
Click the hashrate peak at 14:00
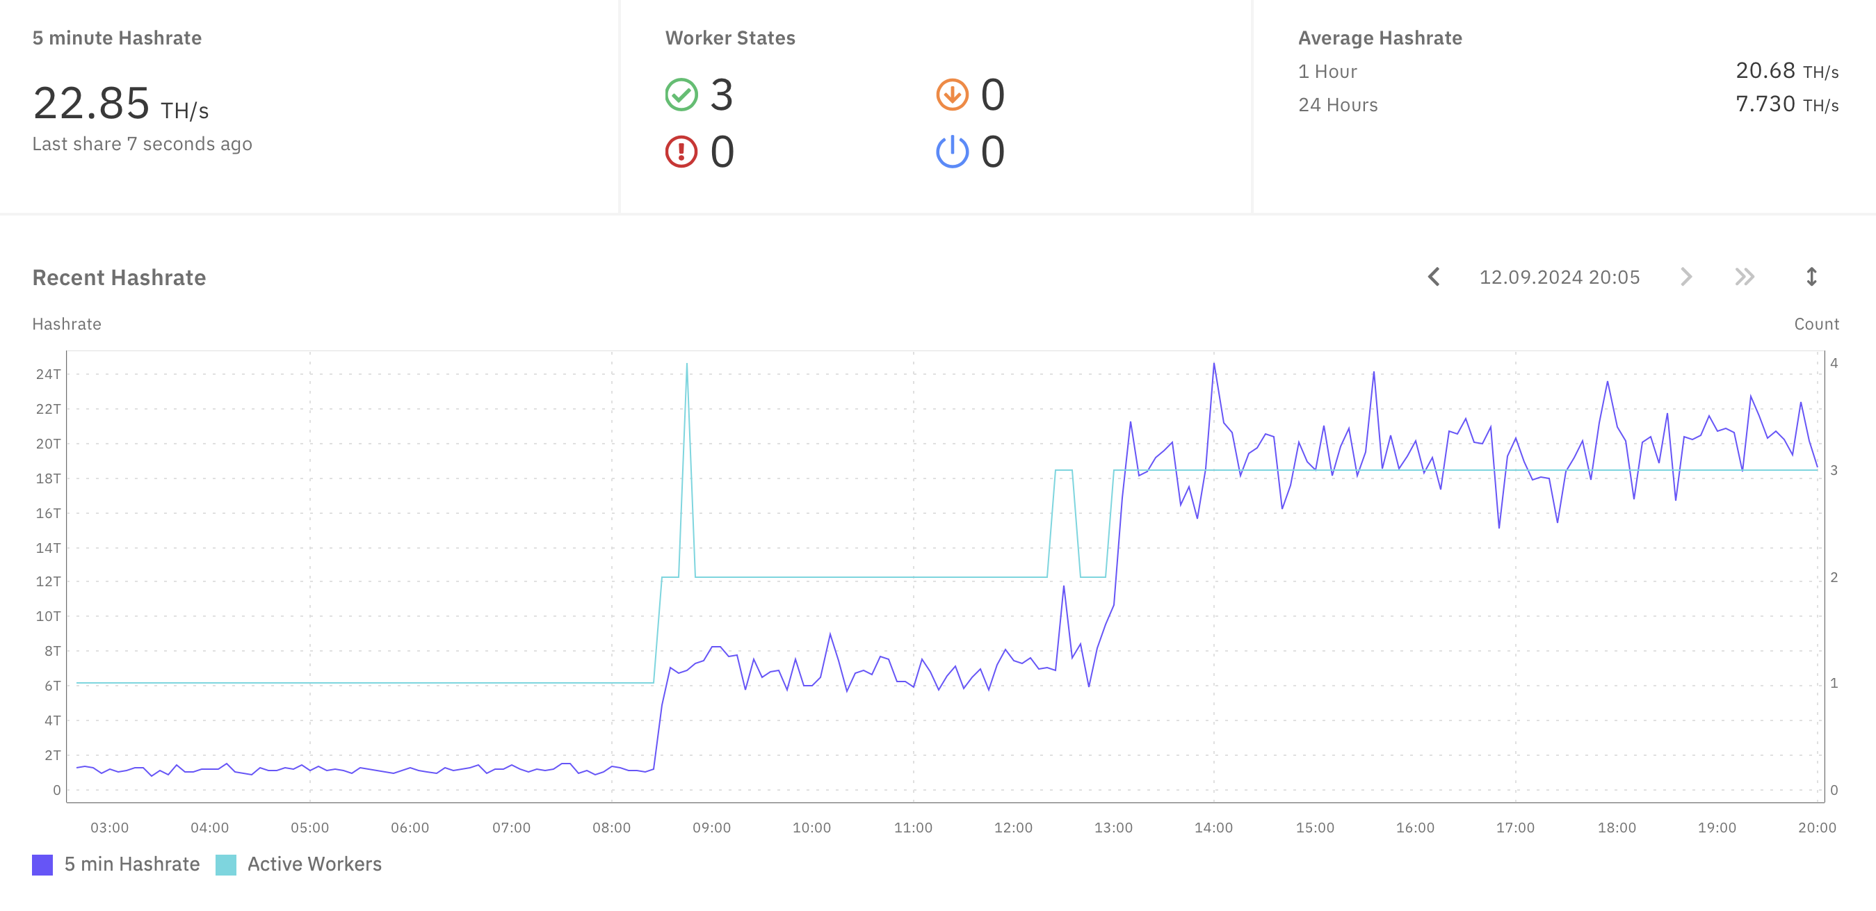pyautogui.click(x=1213, y=366)
